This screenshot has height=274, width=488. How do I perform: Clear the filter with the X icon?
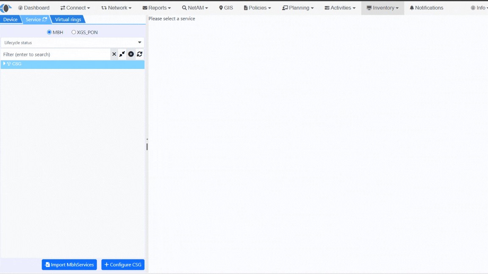pyautogui.click(x=114, y=54)
